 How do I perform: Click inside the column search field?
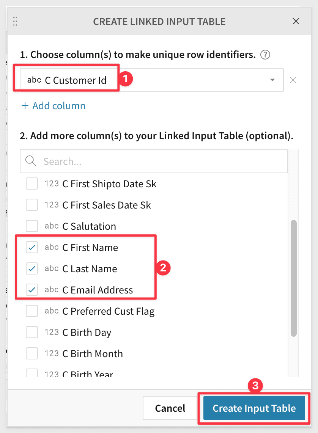click(114, 161)
